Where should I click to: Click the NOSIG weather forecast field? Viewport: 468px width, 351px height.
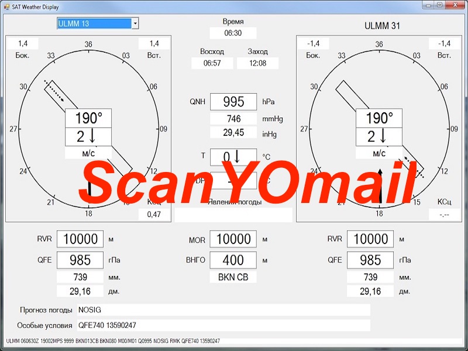point(222,310)
